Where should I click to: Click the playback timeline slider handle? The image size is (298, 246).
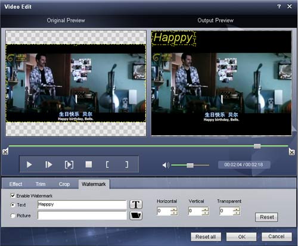(257, 147)
